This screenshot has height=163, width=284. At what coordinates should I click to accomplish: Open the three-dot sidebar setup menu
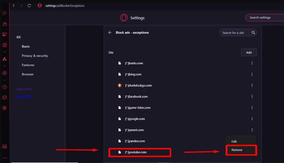(x=5, y=158)
